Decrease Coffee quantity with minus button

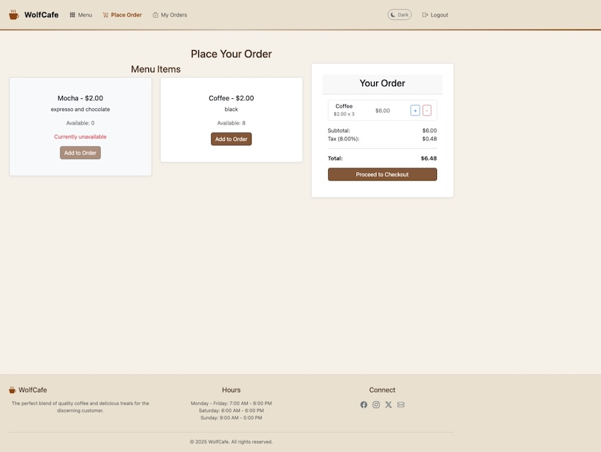click(x=427, y=110)
